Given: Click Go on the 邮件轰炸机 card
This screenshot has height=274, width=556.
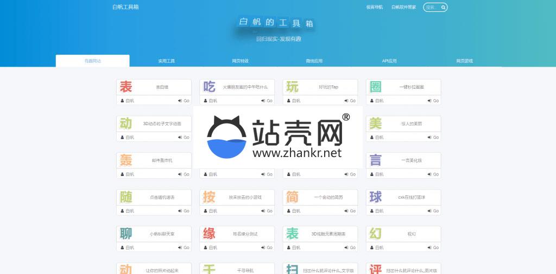Looking at the screenshot, I should (184, 174).
